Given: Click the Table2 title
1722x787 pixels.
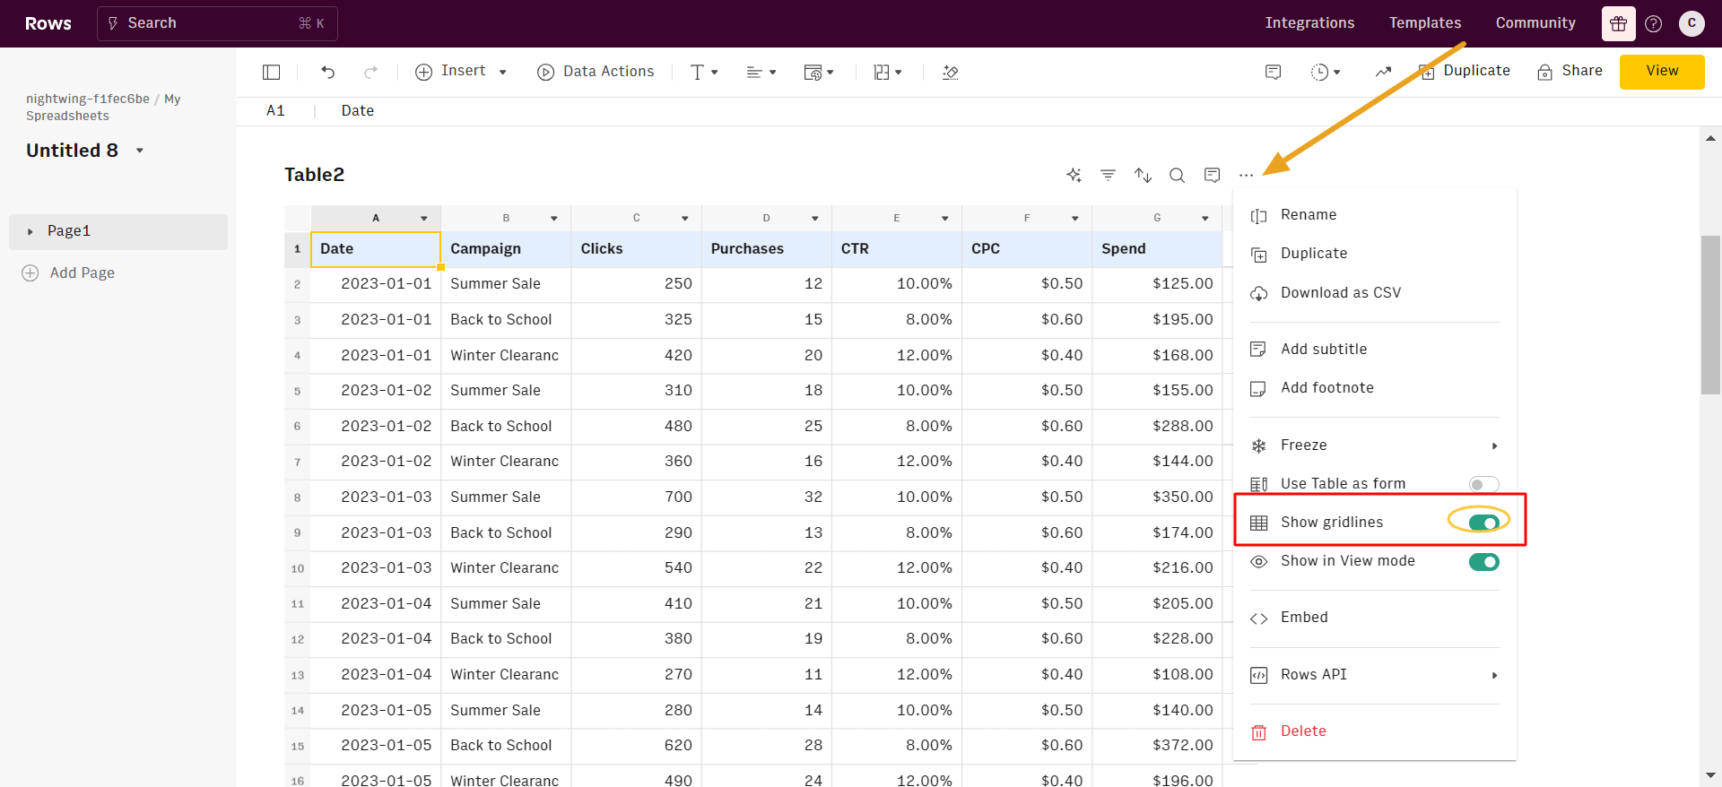Looking at the screenshot, I should click(314, 175).
